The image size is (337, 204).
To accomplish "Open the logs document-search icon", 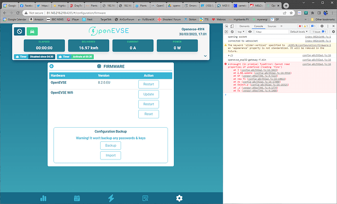I will [145, 198].
